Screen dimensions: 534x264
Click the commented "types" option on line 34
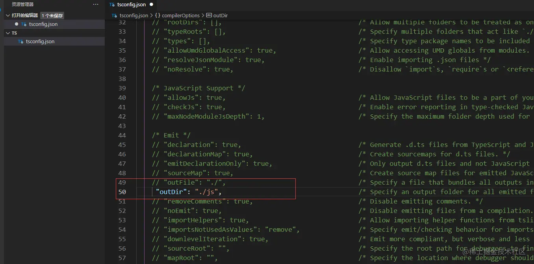(x=181, y=41)
